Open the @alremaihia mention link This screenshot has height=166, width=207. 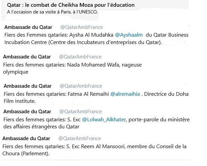pyautogui.click(x=125, y=94)
